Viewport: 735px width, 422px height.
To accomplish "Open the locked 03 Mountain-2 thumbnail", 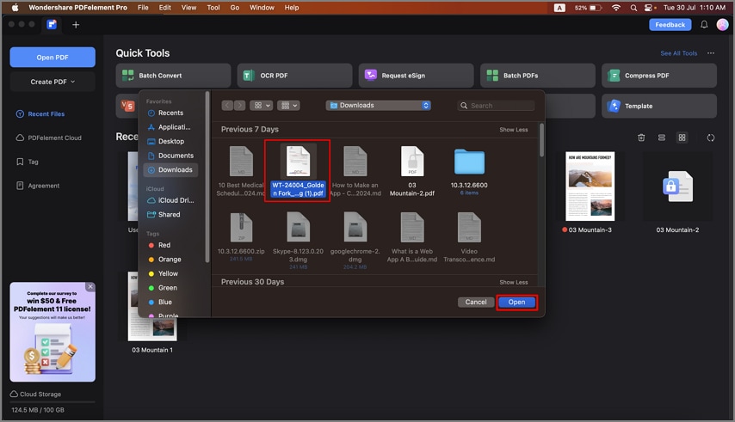I will (677, 187).
